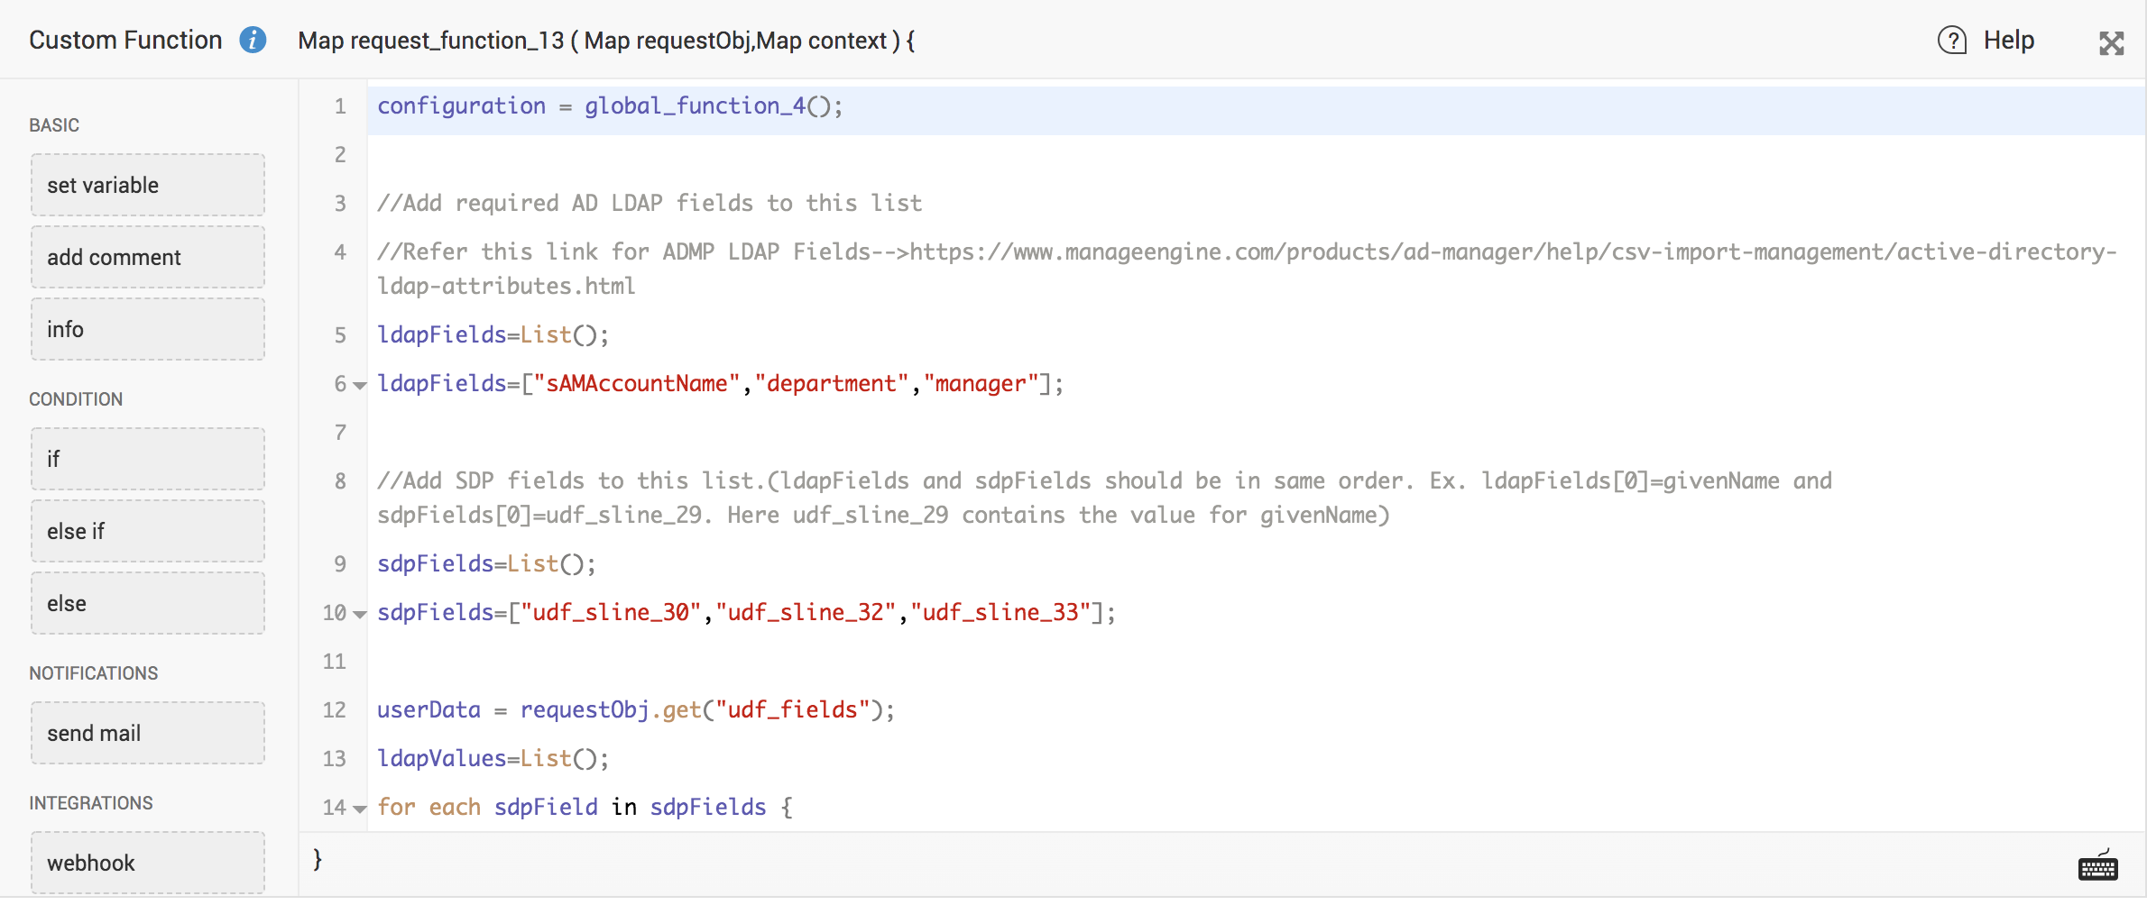This screenshot has height=905, width=2147.
Task: Insert an if condition block
Action: click(148, 459)
